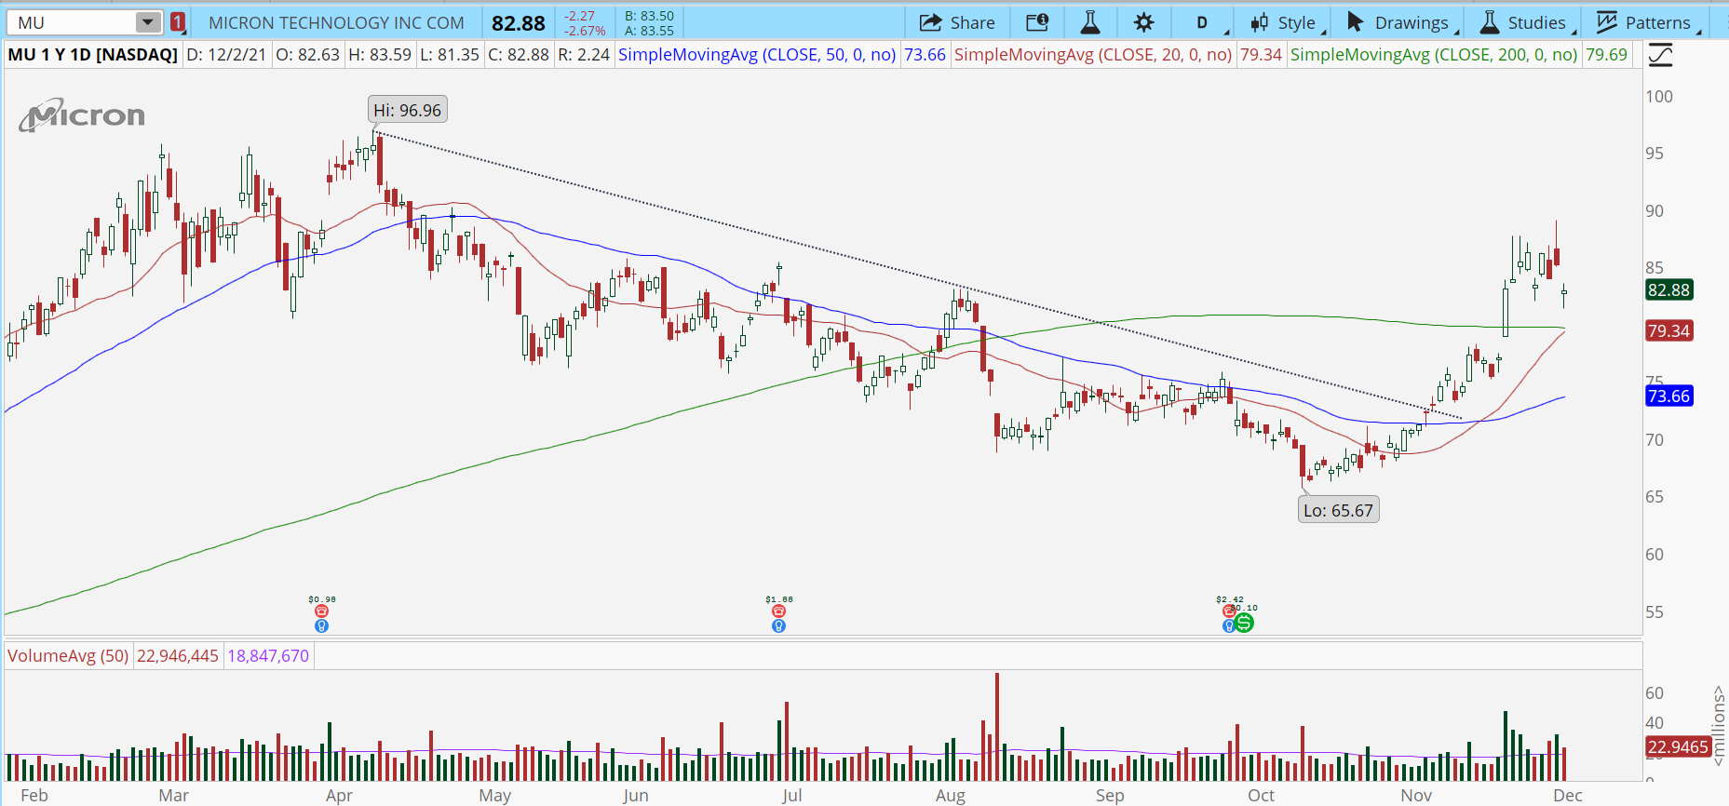Image resolution: width=1729 pixels, height=806 pixels.
Task: Open chart settings gear icon
Action: 1143,22
